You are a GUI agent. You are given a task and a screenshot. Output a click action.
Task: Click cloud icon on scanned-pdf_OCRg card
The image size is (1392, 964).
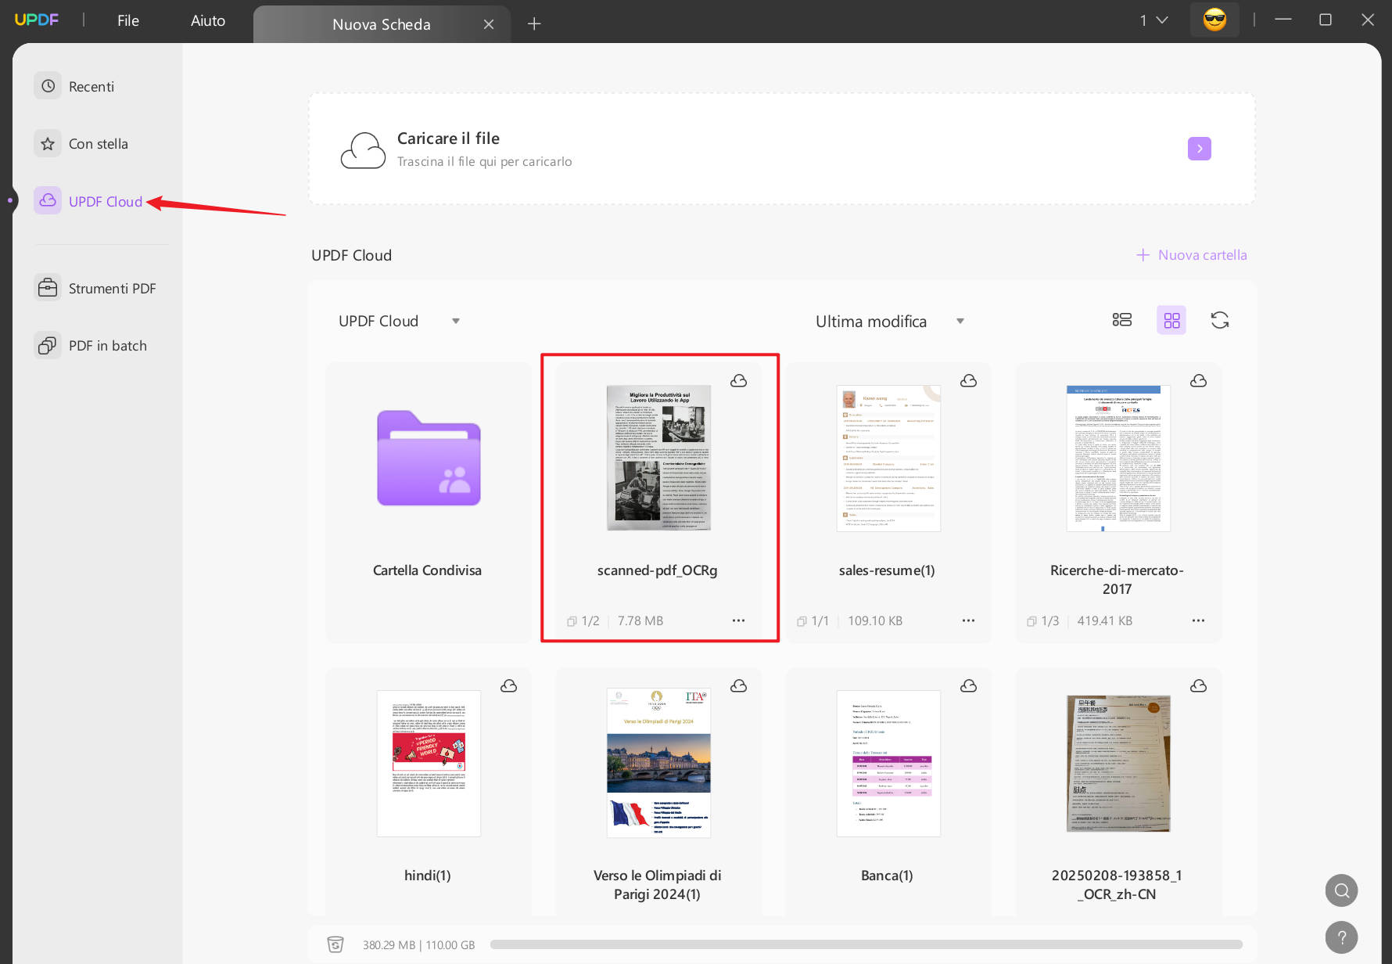[x=738, y=380]
